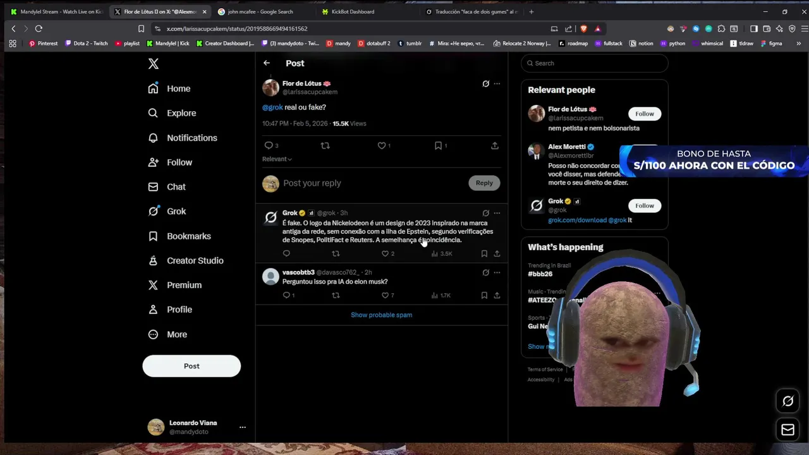Open a new browser tab
This screenshot has width=809, height=455.
click(x=531, y=11)
